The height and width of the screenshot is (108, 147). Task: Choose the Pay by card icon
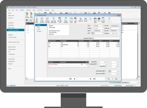click(71, 19)
